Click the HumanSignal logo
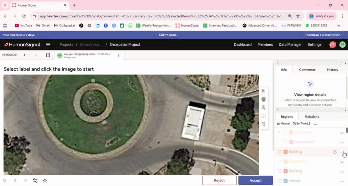The width and height of the screenshot is (348, 186). coord(22,45)
